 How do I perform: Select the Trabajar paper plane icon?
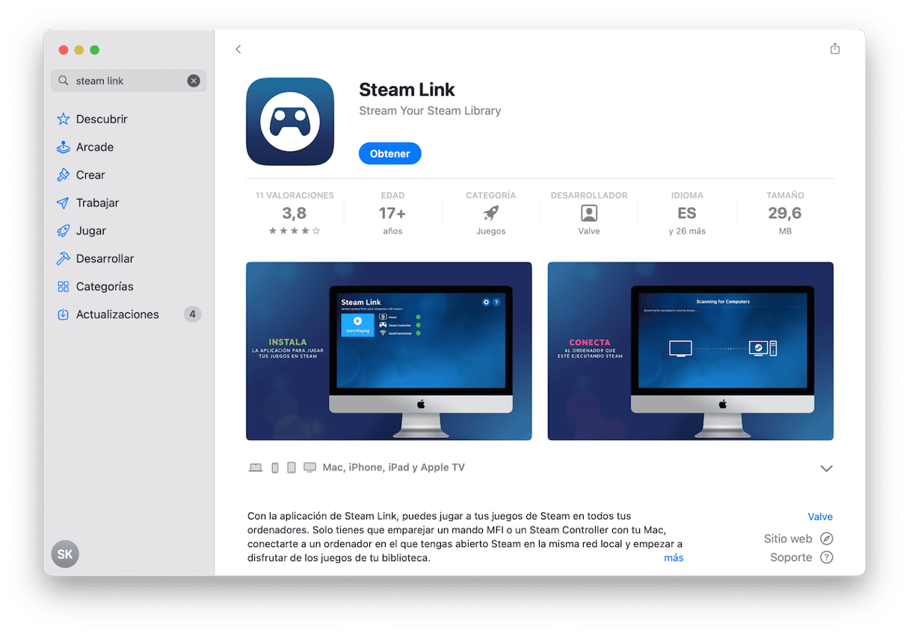[64, 203]
